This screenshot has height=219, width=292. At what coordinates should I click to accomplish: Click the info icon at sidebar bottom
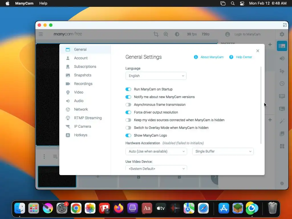point(282,183)
